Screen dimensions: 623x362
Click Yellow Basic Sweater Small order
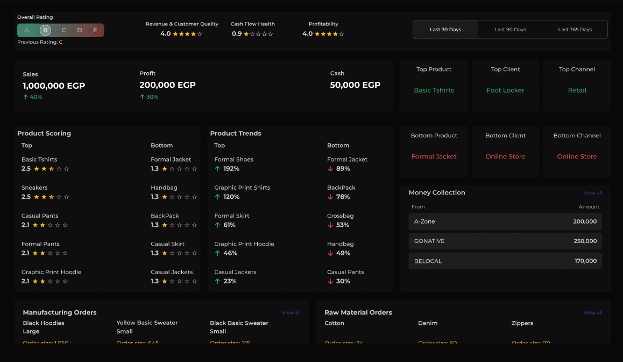click(147, 332)
